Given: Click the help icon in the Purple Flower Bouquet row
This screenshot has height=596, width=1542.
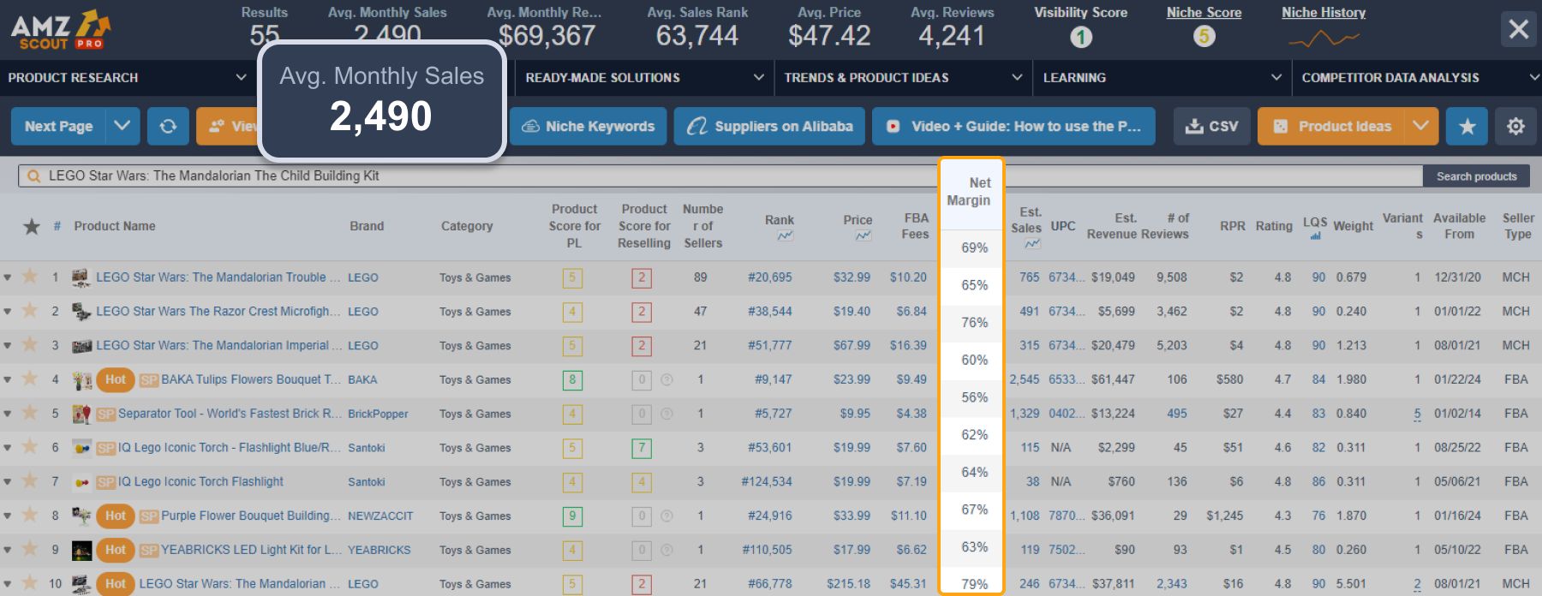Looking at the screenshot, I should point(666,516).
